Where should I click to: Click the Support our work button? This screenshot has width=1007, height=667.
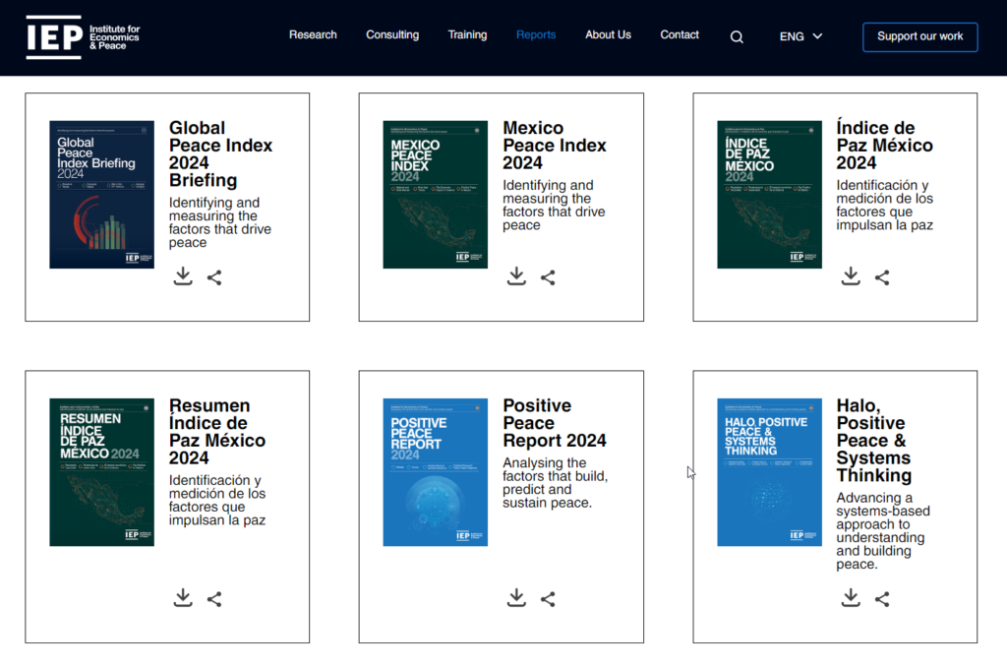click(920, 36)
